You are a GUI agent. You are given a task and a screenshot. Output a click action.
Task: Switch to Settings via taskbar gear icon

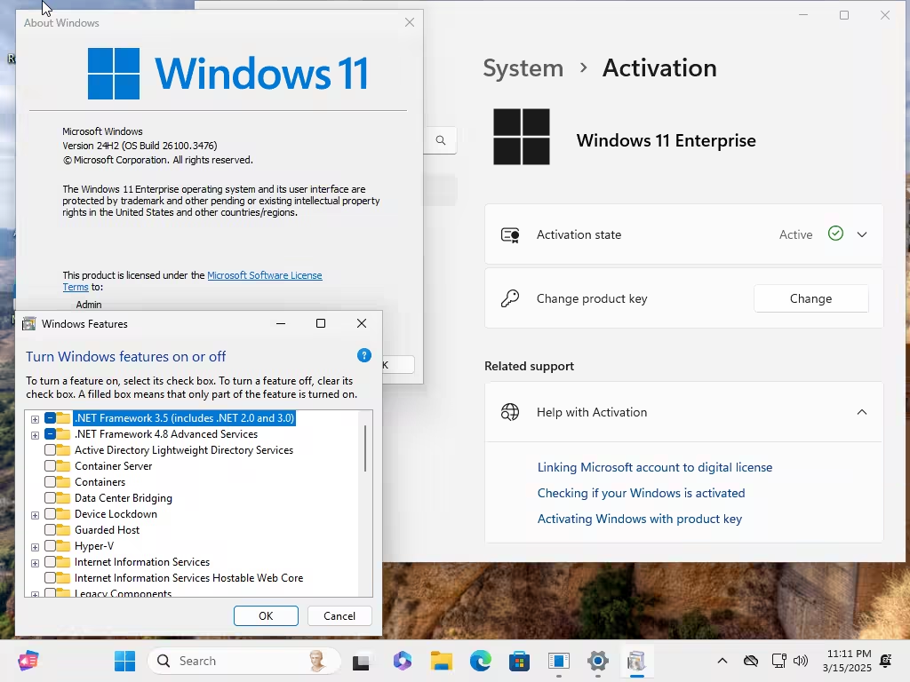point(598,661)
